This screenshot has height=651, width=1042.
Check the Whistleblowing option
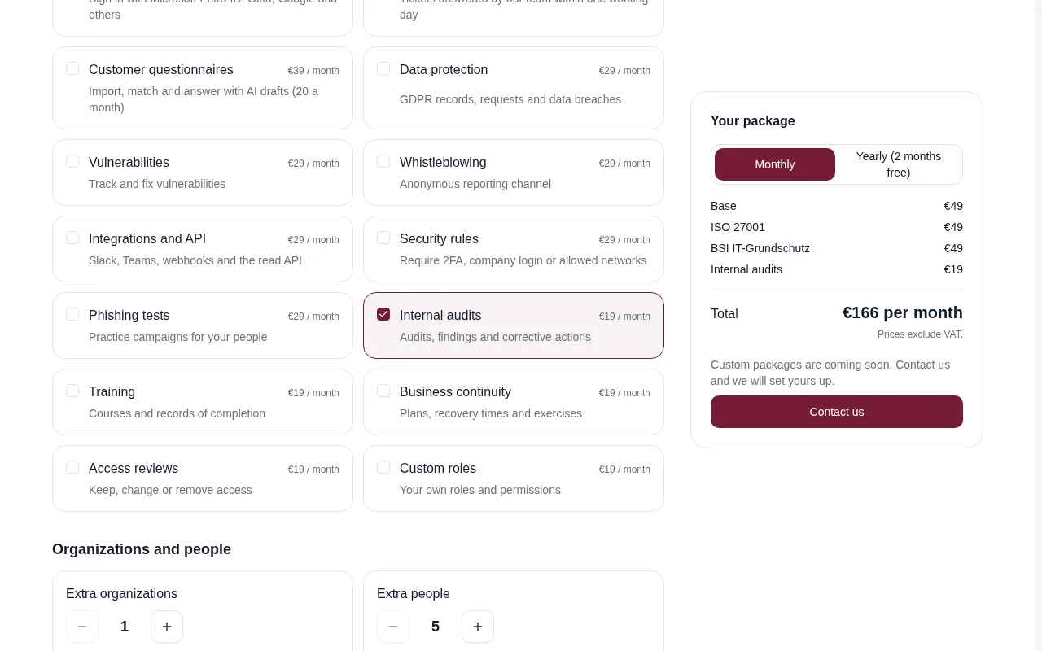click(x=383, y=161)
